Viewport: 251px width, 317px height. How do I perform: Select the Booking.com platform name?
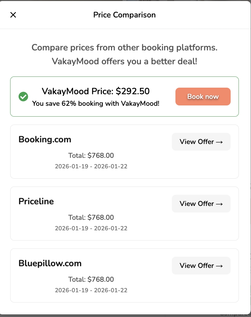click(45, 139)
